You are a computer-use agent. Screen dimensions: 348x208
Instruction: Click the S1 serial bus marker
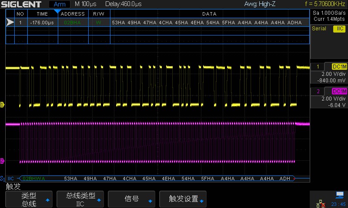tap(3, 179)
